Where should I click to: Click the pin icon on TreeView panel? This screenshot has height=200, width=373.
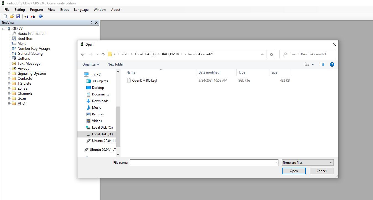coord(92,23)
